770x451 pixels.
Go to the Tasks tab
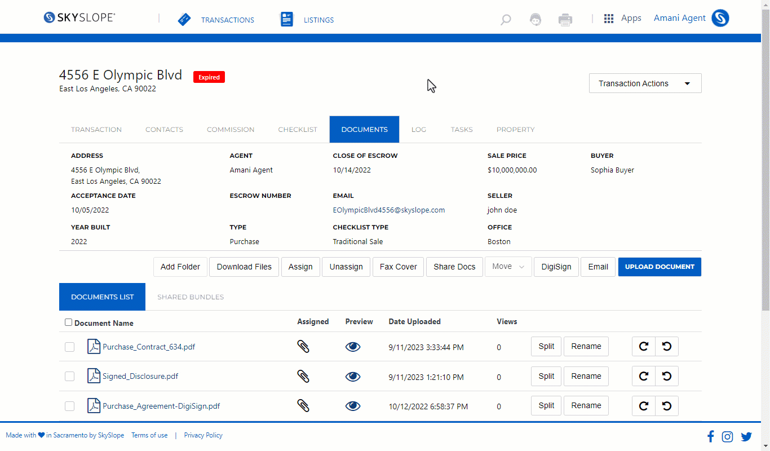[x=462, y=130]
